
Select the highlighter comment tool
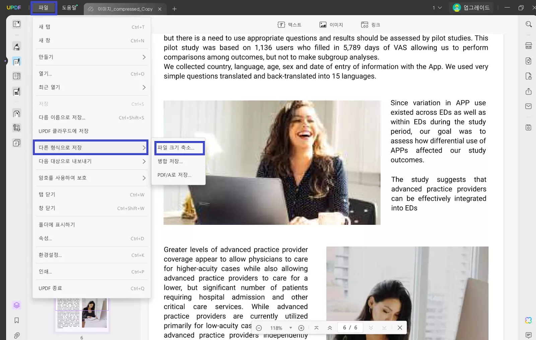[16, 46]
